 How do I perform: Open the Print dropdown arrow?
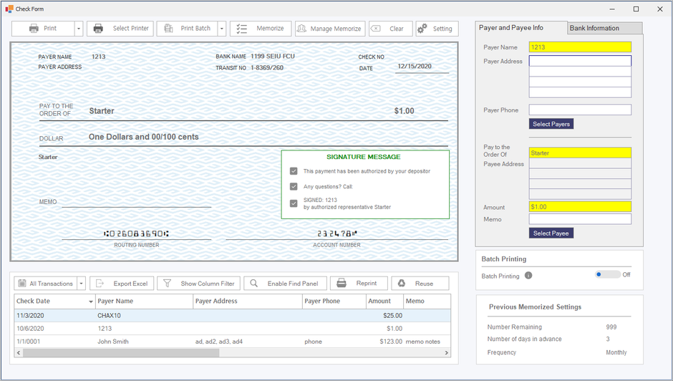pyautogui.click(x=79, y=29)
